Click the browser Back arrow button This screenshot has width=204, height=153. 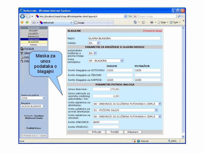coord(22,16)
